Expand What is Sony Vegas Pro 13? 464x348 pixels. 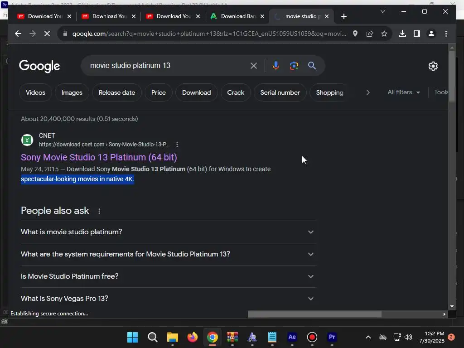[168, 299]
